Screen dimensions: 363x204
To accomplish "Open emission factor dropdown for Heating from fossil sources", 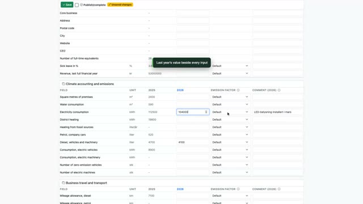I will click(x=230, y=127).
